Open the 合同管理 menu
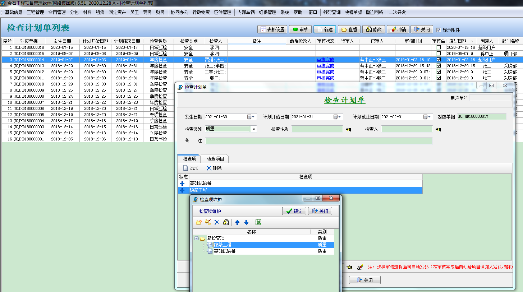Viewport: 523px width, 292px height. [x=57, y=12]
